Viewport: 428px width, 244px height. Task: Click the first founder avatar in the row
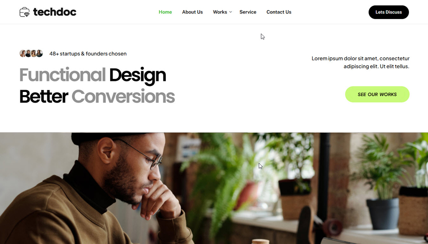tap(23, 54)
